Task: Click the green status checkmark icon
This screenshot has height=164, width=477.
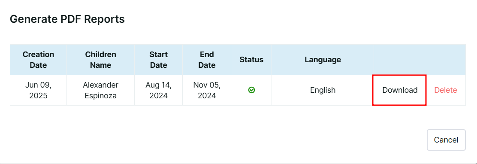Action: click(x=251, y=90)
